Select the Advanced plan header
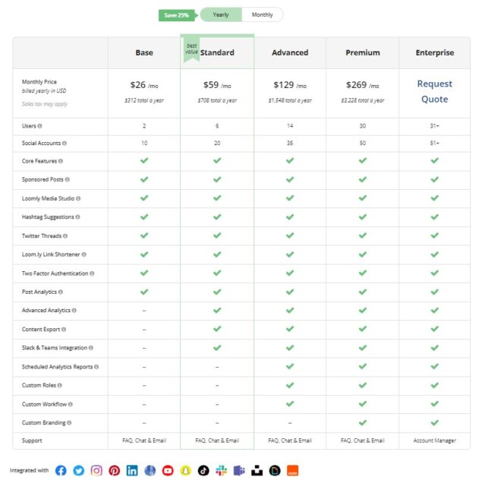 click(290, 52)
